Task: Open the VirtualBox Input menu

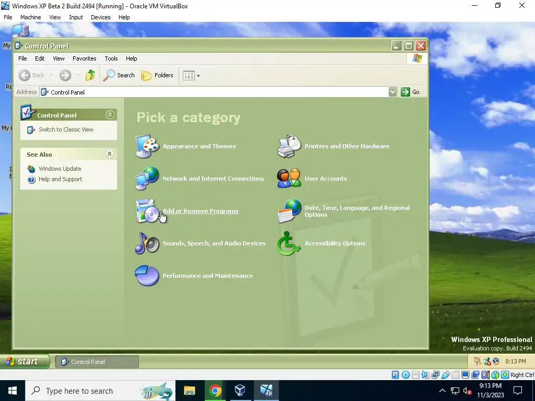Action: (76, 17)
